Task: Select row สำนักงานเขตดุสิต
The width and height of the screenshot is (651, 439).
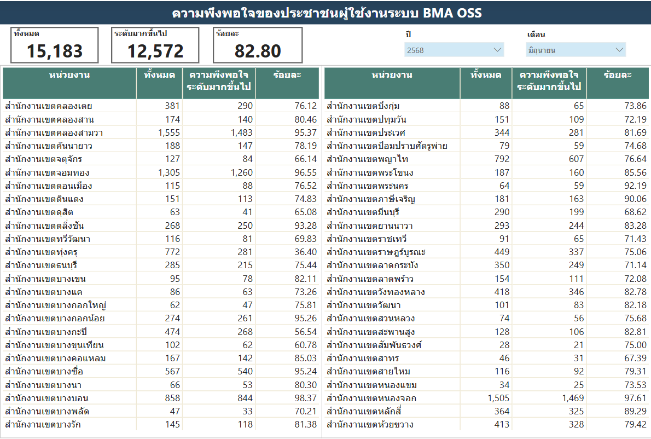Action: 161,212
